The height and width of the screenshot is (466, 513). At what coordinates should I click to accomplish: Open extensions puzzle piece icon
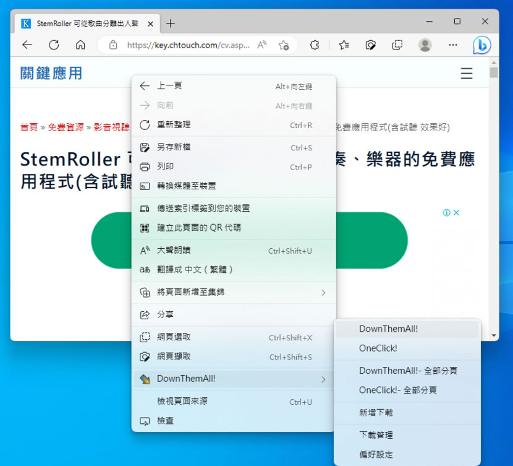315,45
